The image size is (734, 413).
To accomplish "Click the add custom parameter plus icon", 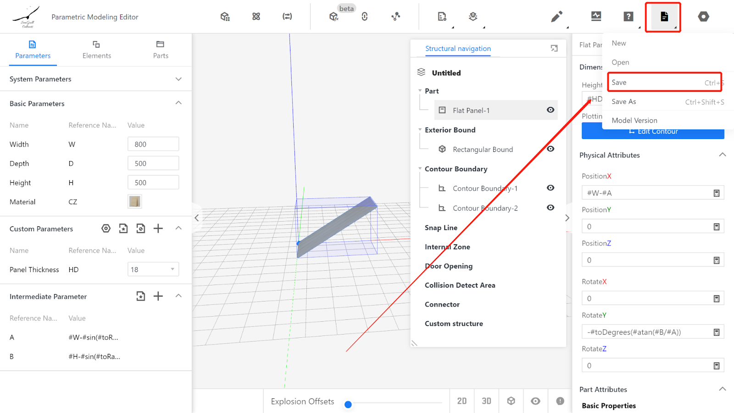I will pyautogui.click(x=158, y=229).
